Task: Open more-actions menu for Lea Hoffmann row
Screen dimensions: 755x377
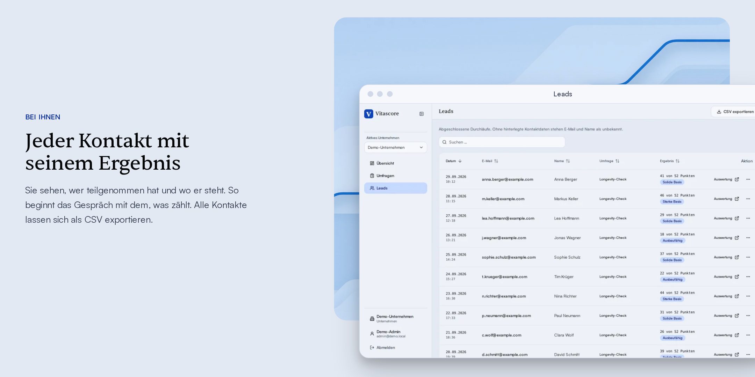Action: pos(748,219)
